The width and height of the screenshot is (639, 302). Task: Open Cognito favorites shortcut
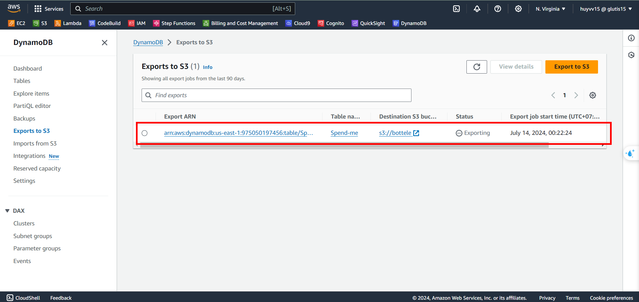(x=331, y=23)
